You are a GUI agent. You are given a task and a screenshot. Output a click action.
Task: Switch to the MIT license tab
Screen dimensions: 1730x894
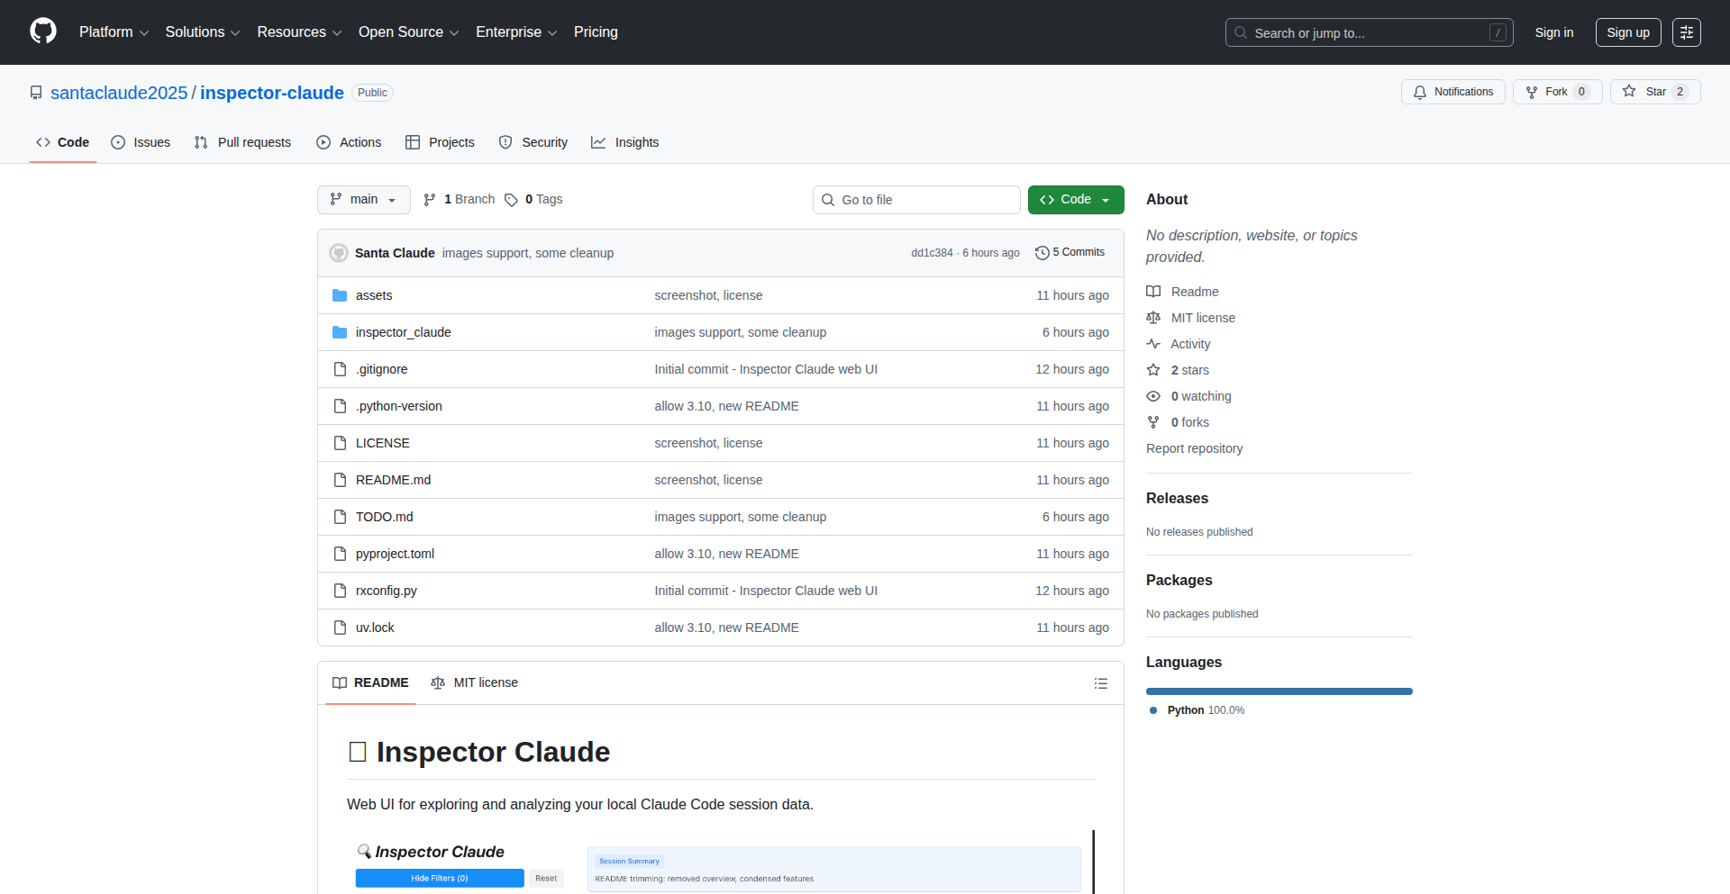point(475,683)
